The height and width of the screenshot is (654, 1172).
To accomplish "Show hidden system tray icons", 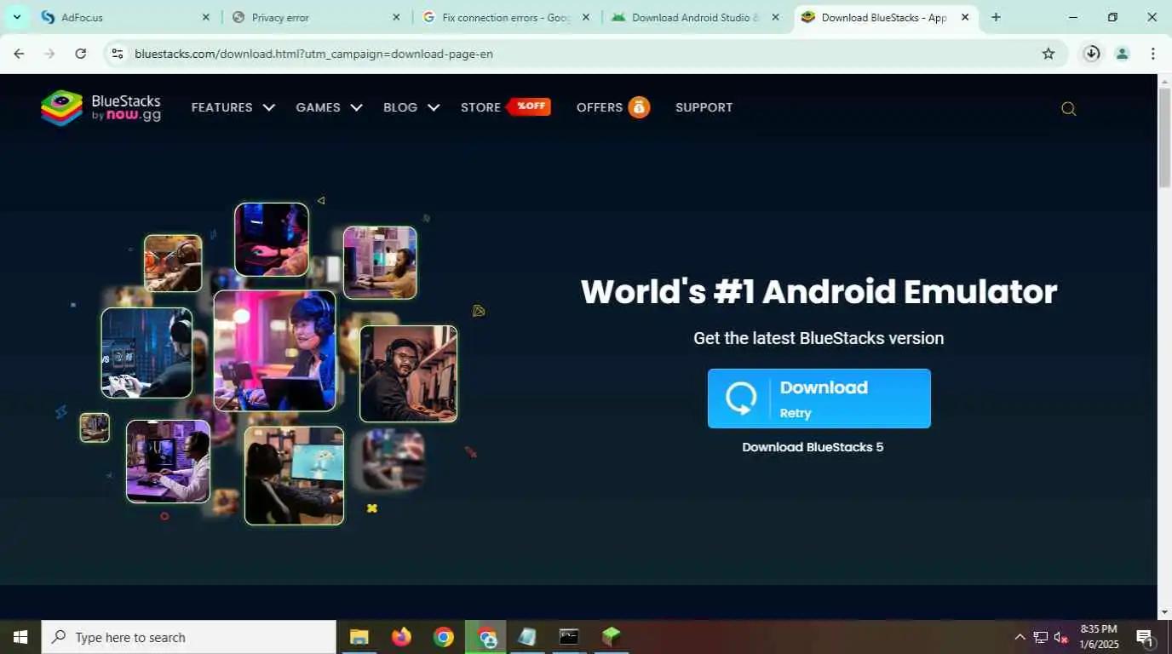I will tap(1020, 637).
